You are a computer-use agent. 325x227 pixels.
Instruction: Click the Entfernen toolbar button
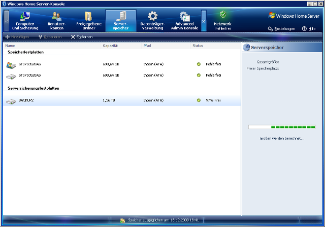click(82, 37)
